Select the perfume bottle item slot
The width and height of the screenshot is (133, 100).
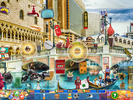pyautogui.click(x=44, y=96)
